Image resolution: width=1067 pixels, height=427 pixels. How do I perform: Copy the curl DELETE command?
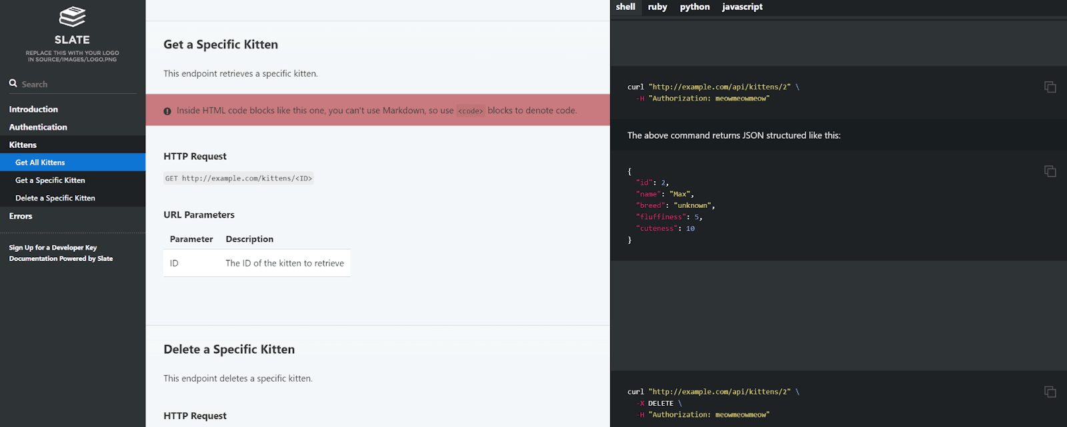pos(1050,392)
